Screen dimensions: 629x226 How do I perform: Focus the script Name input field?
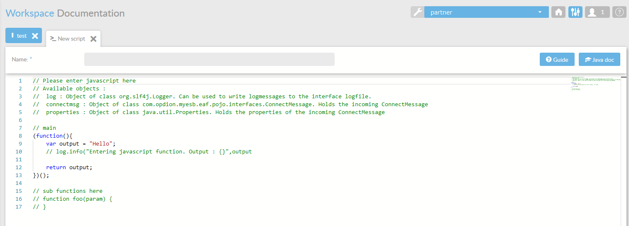click(x=209, y=59)
